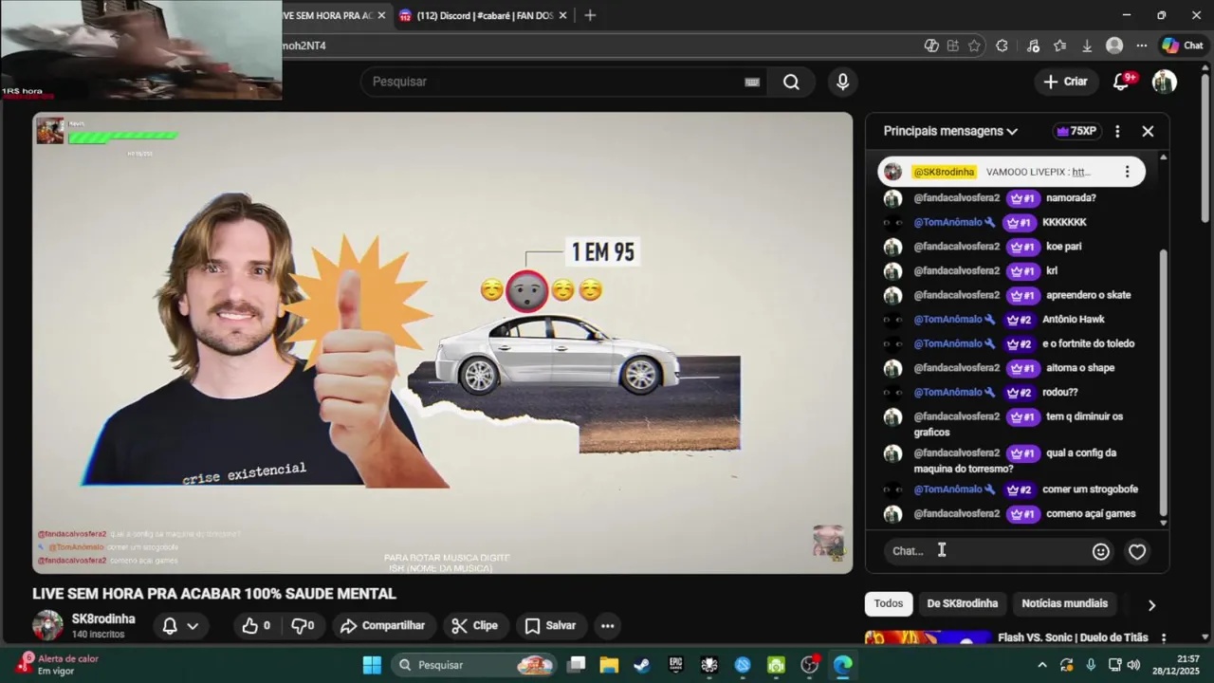
Task: Open Edge media control music icon
Action: [x=1033, y=46]
